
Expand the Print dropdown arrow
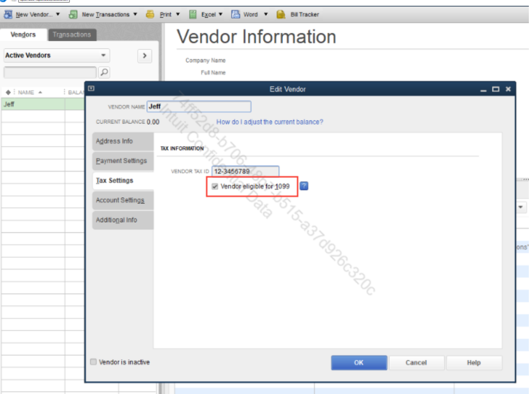(x=177, y=14)
